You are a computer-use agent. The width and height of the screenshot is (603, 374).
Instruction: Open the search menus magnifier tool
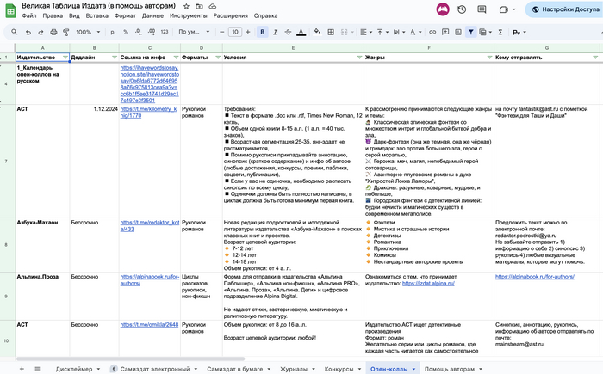[15, 33]
